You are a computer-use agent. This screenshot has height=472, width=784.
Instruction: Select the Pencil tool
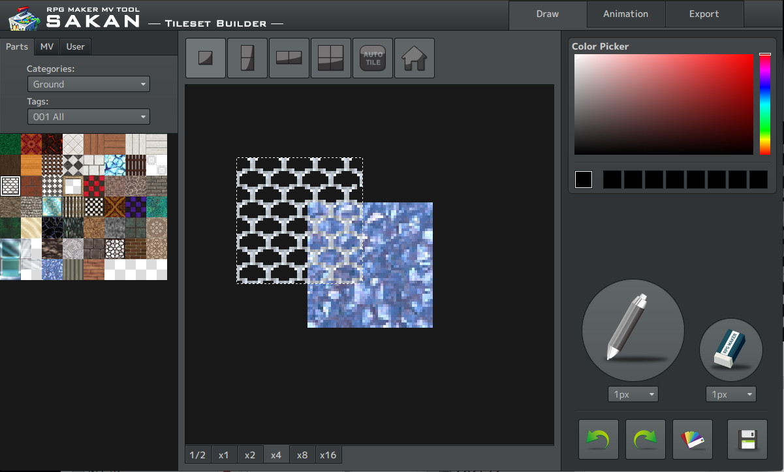pyautogui.click(x=632, y=331)
